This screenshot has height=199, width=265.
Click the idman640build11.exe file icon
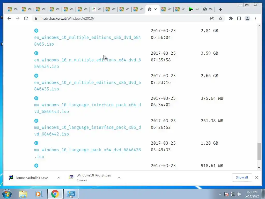click(x=11, y=177)
